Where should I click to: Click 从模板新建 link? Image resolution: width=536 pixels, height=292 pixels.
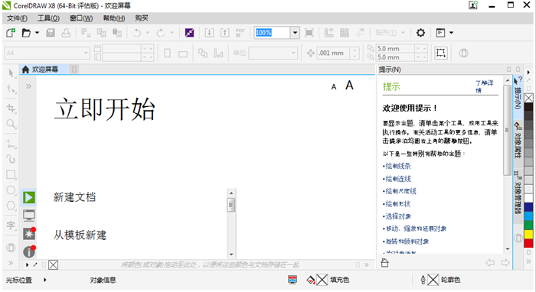[80, 235]
